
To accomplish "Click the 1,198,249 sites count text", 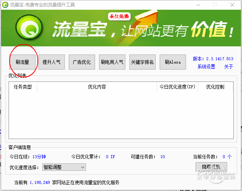I will point(40,182).
